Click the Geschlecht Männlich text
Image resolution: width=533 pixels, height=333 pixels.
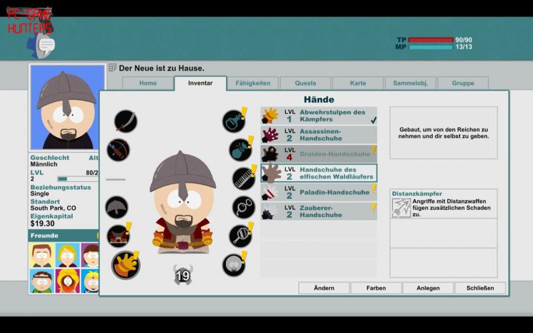pos(44,164)
